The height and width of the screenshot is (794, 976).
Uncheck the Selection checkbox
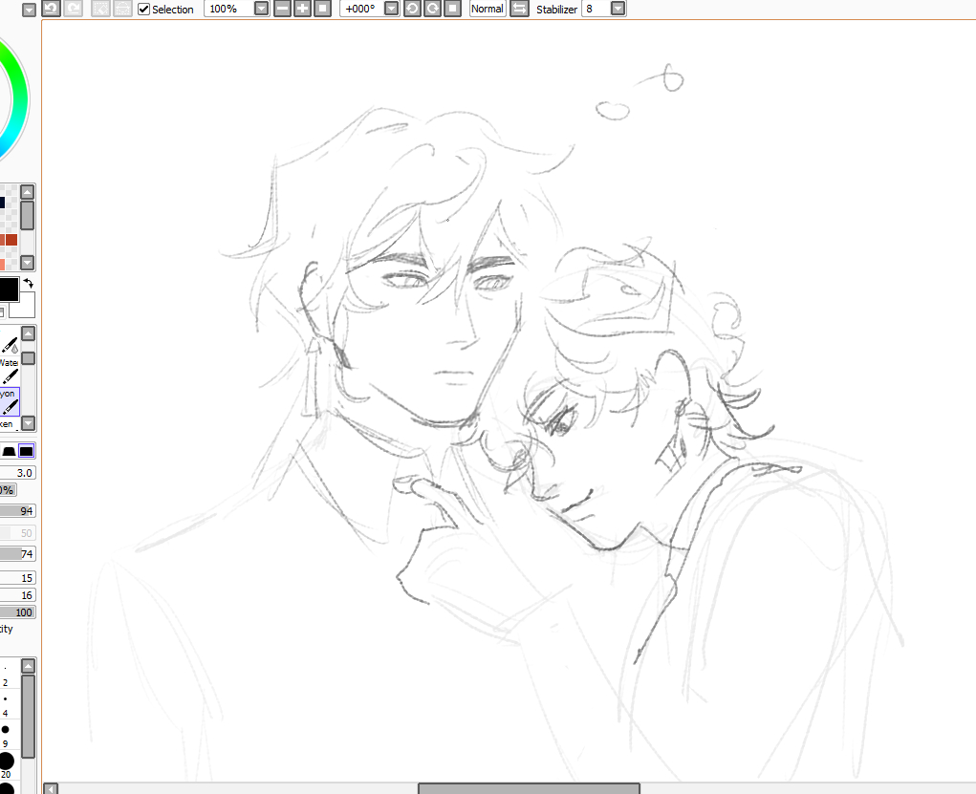click(x=144, y=9)
